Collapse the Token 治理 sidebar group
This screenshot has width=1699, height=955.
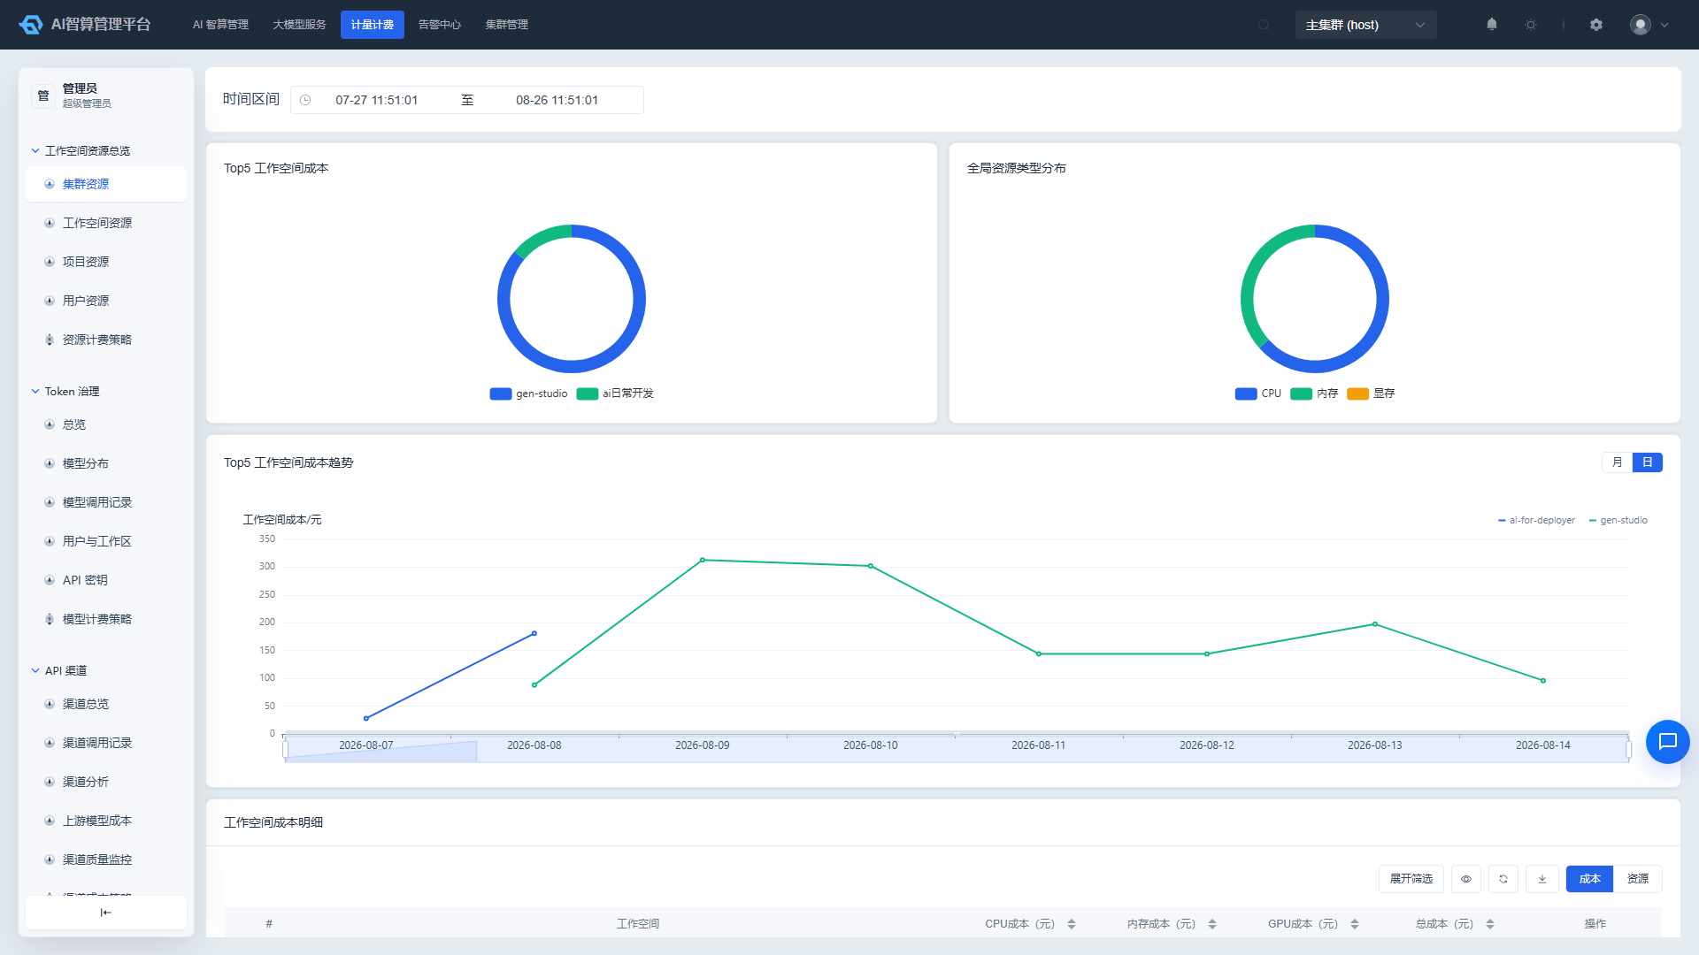tap(65, 392)
